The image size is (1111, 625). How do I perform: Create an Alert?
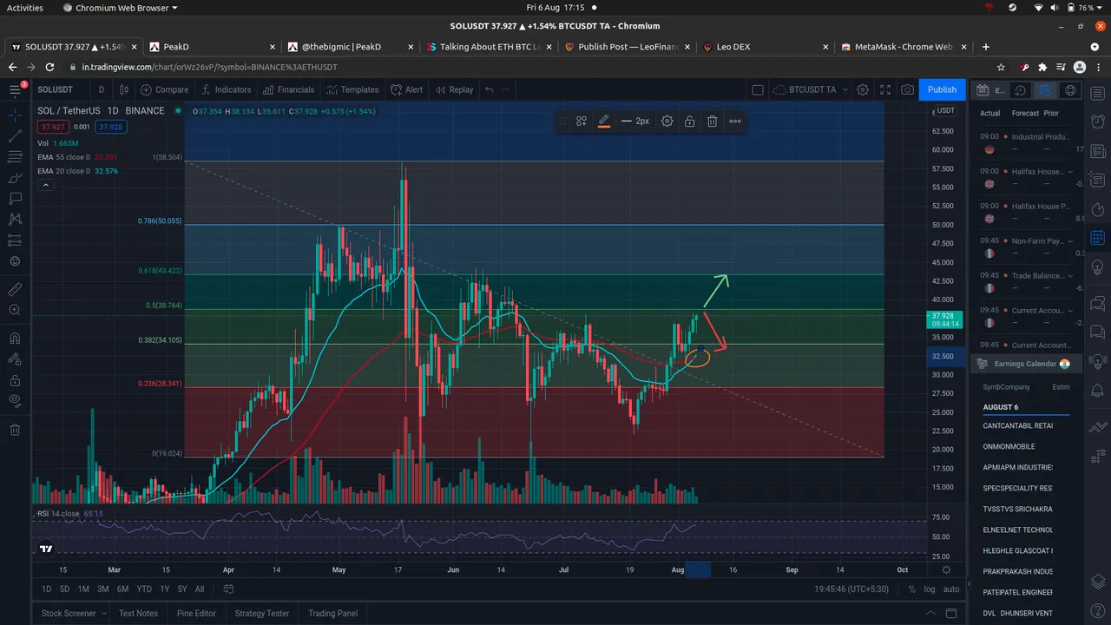407,89
